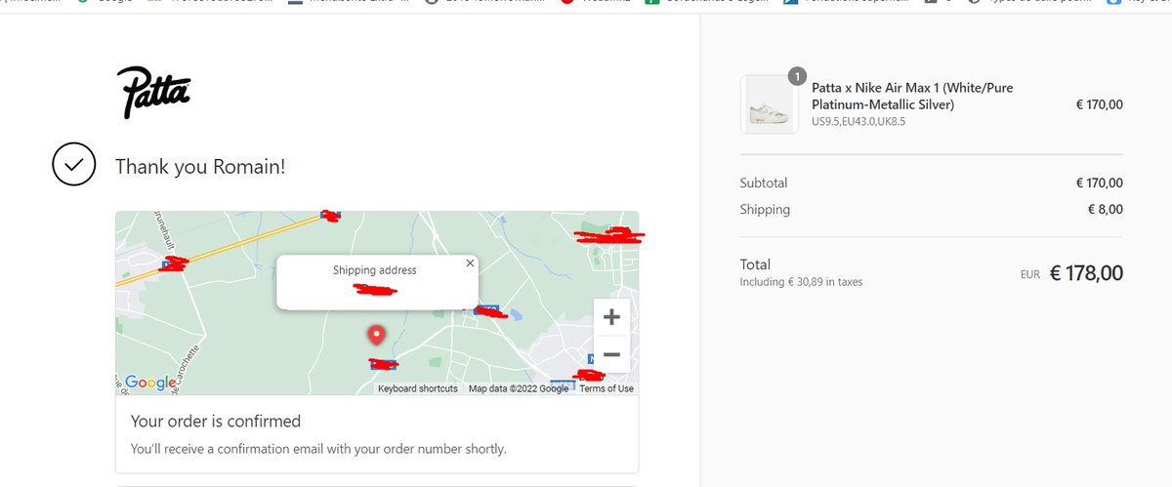The image size is (1172, 487).
Task: Click the Patta x Nike Air Max 1 title
Action: (x=912, y=96)
